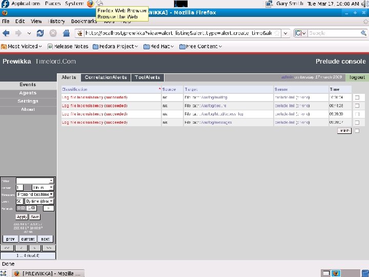Open the Settings section in the sidebar
Viewport: 369px width, 277px height.
coord(28,101)
